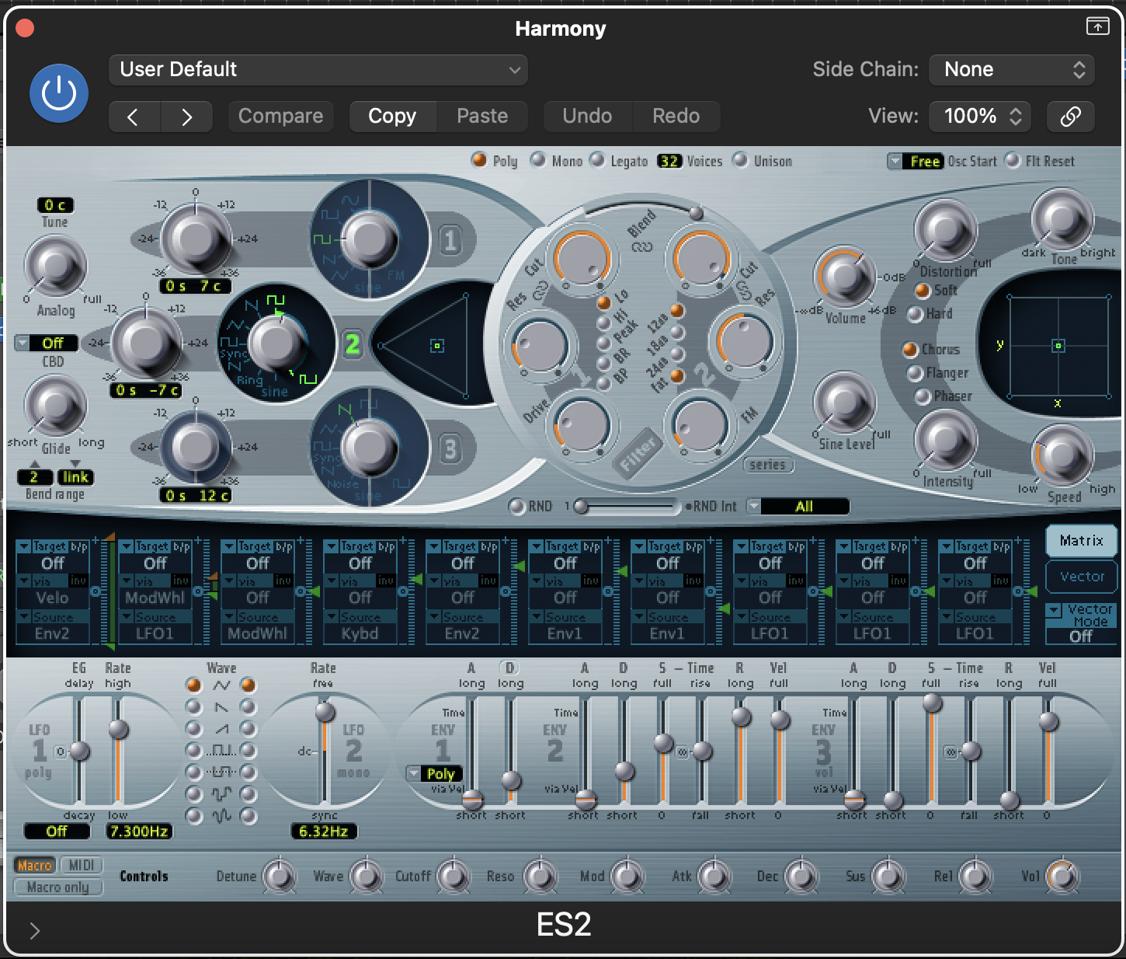Click the effect Intensity knob

[945, 441]
